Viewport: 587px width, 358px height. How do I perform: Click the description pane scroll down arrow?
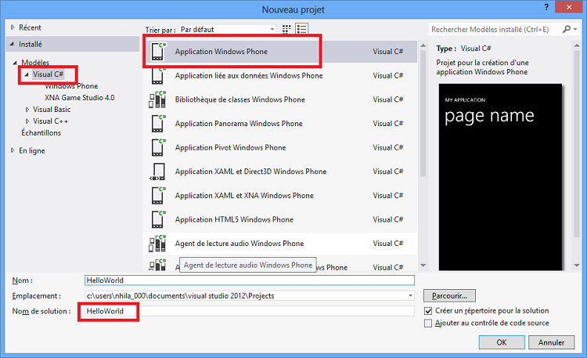coord(577,266)
